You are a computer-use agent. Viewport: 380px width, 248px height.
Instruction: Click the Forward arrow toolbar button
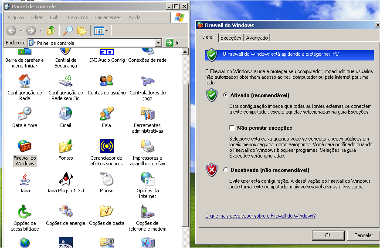click(31, 31)
